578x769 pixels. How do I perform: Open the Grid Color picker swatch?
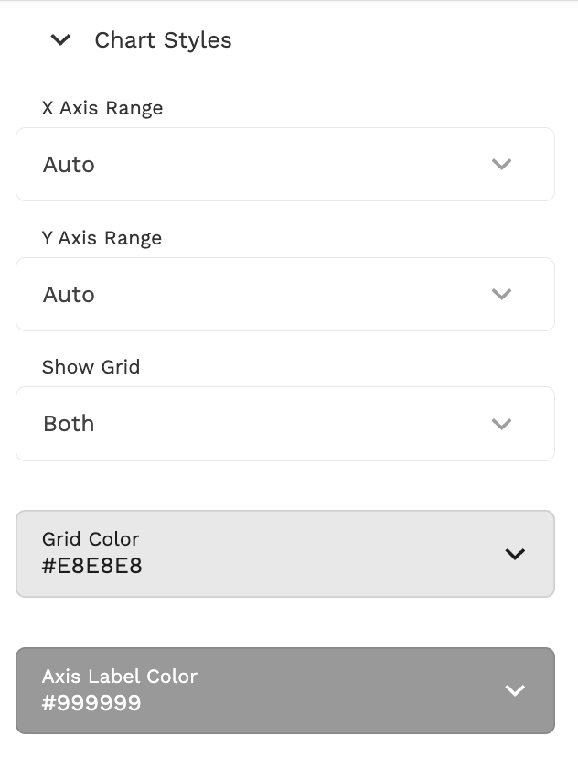coord(284,554)
